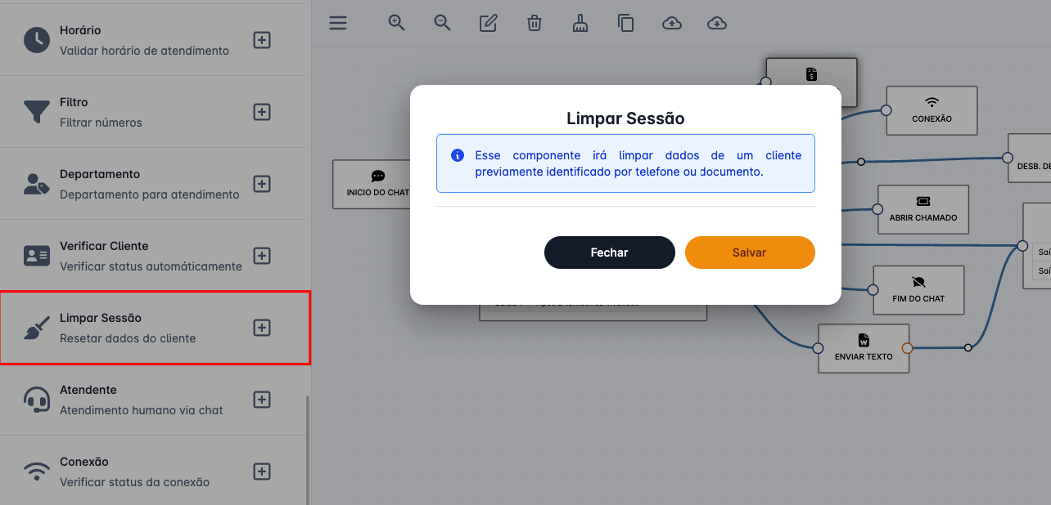Add the Horário component with plus button
This screenshot has height=505, width=1051.
[x=262, y=40]
